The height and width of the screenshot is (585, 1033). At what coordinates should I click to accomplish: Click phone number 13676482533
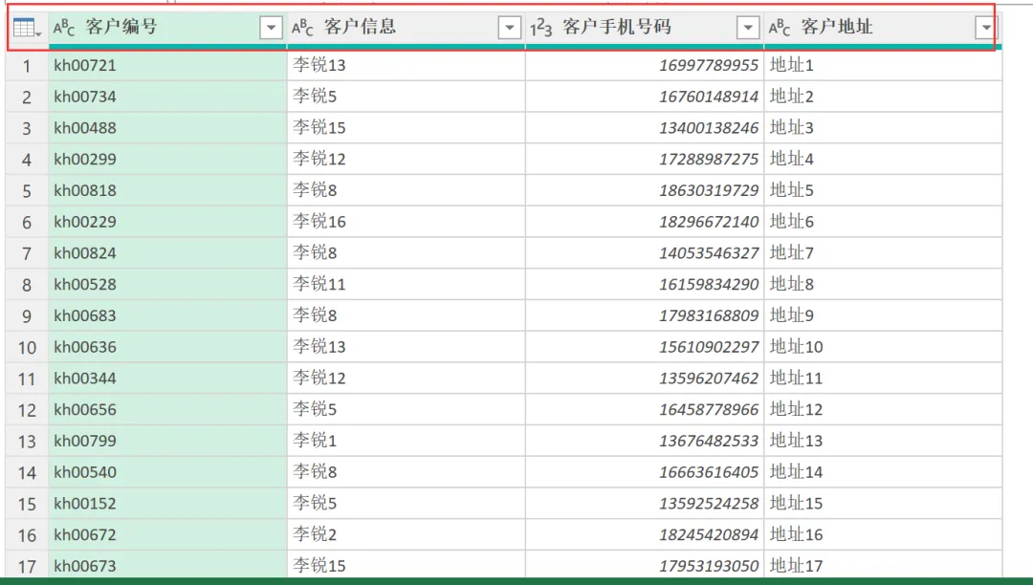tap(709, 441)
